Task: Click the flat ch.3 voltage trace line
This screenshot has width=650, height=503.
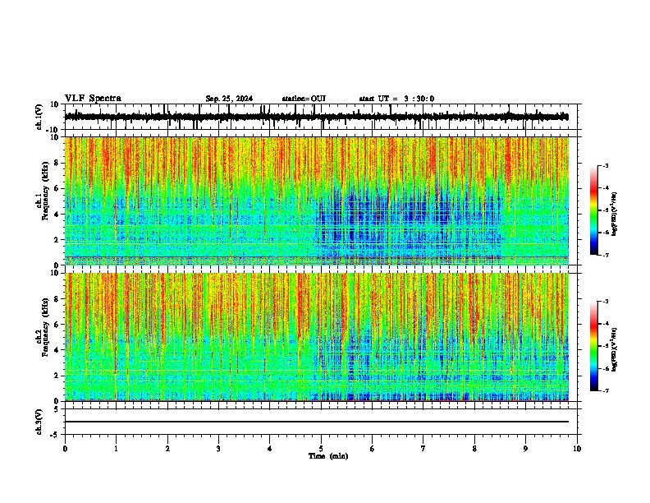Action: [316, 422]
